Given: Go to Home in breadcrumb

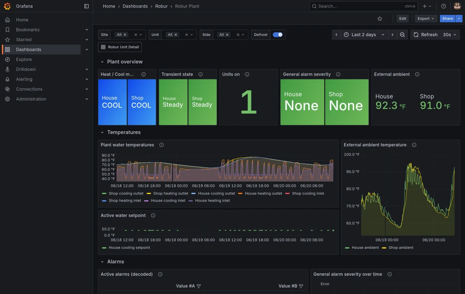Looking at the screenshot, I should tap(109, 6).
